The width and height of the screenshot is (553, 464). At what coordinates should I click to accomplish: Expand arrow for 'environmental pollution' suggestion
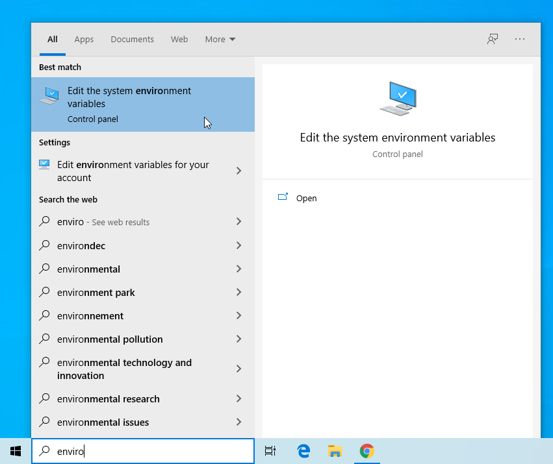tap(238, 339)
